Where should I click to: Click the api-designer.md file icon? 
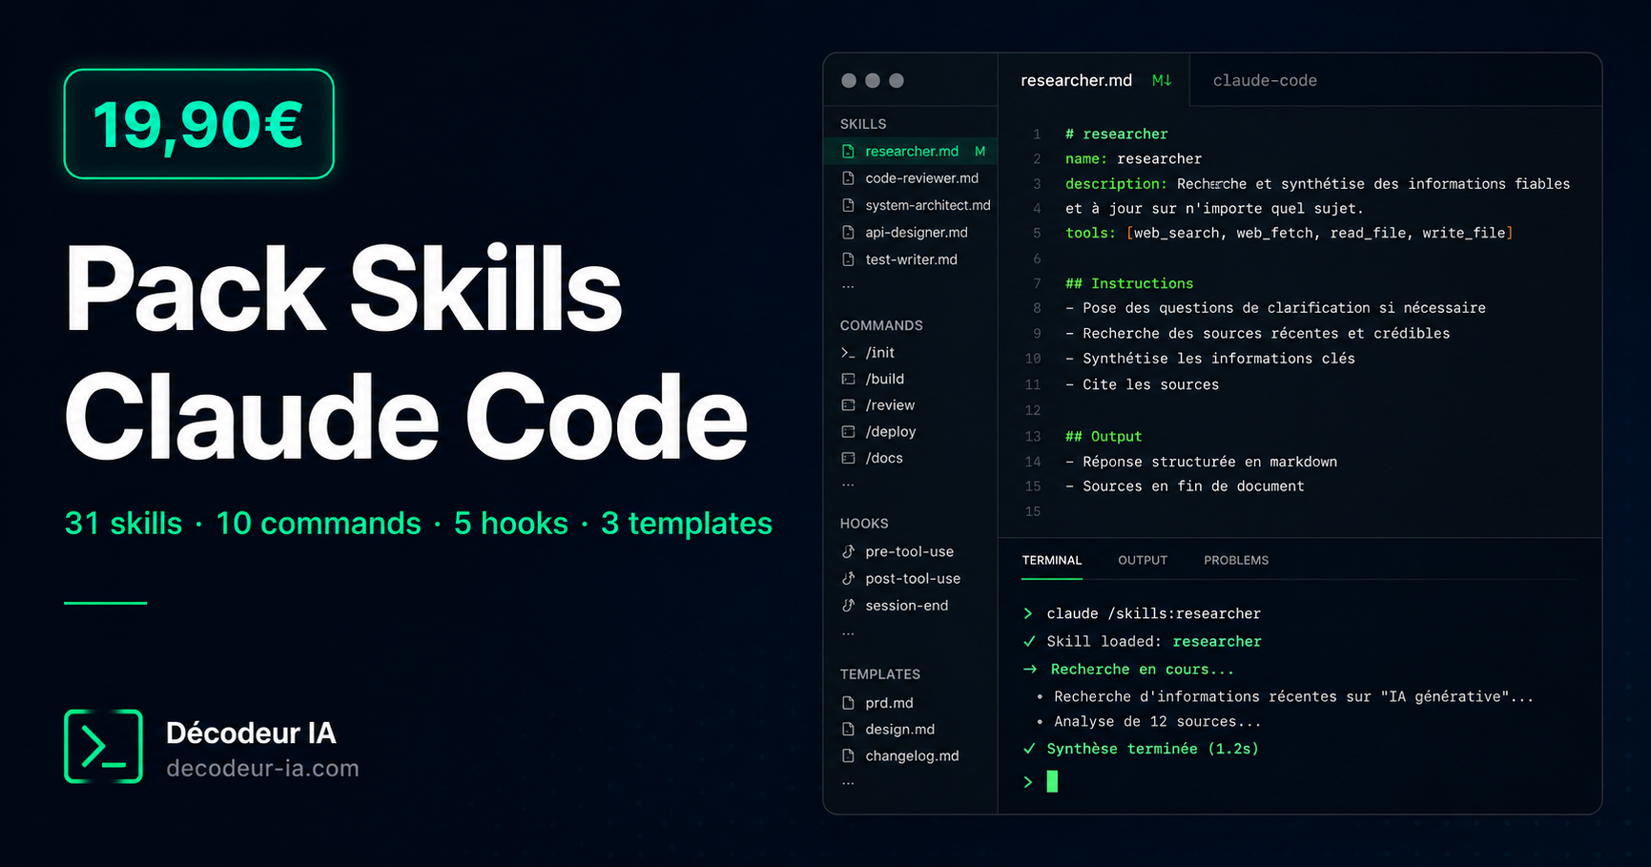(848, 233)
